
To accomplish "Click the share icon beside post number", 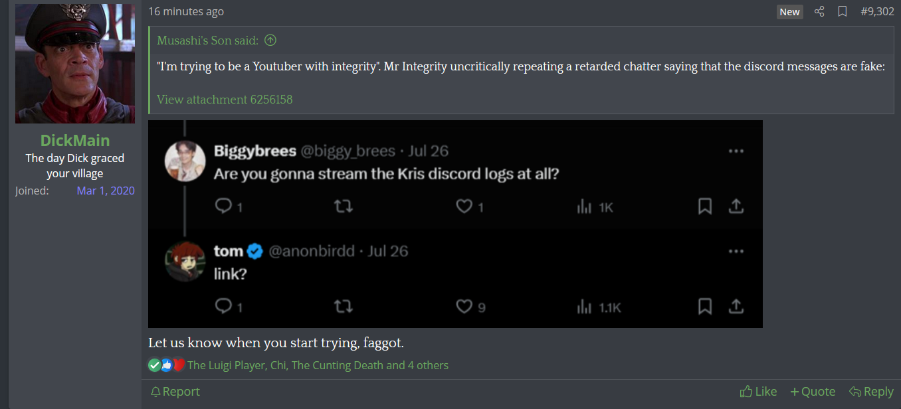I will 819,11.
